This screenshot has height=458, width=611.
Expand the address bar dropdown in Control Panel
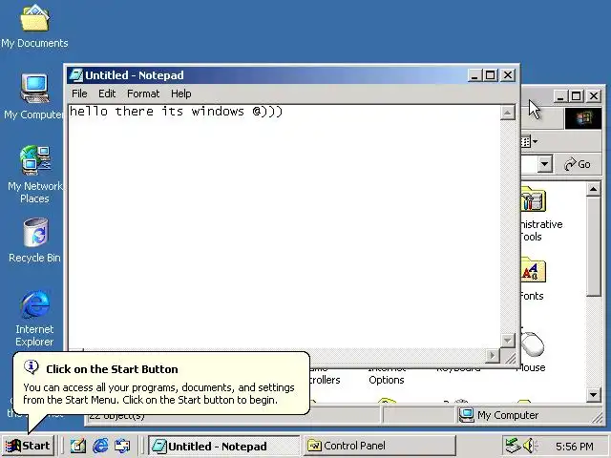(545, 164)
